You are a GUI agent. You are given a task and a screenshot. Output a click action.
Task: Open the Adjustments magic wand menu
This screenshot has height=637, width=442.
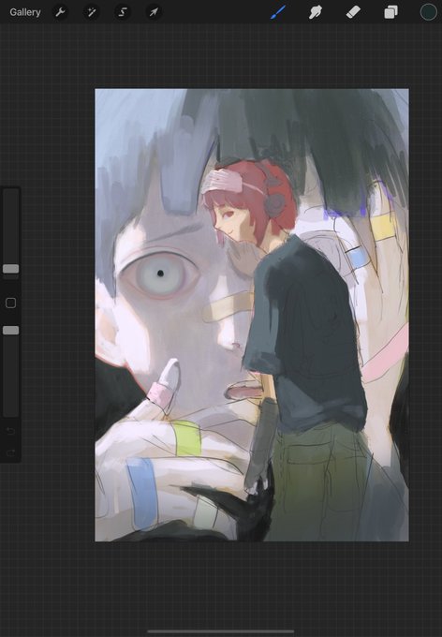(x=91, y=12)
